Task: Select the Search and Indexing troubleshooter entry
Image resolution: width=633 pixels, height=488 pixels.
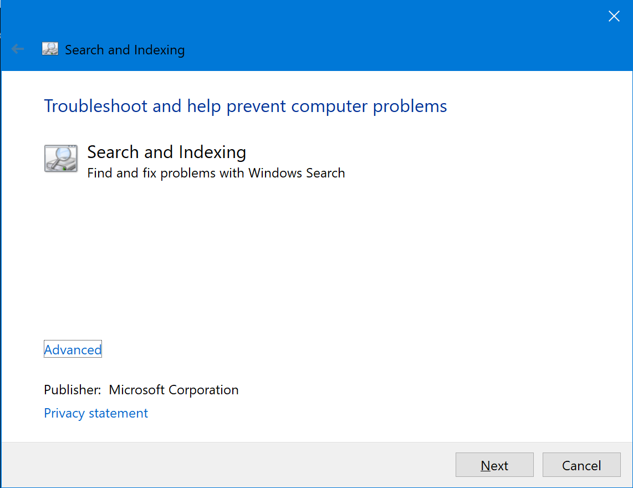Action: pos(166,152)
